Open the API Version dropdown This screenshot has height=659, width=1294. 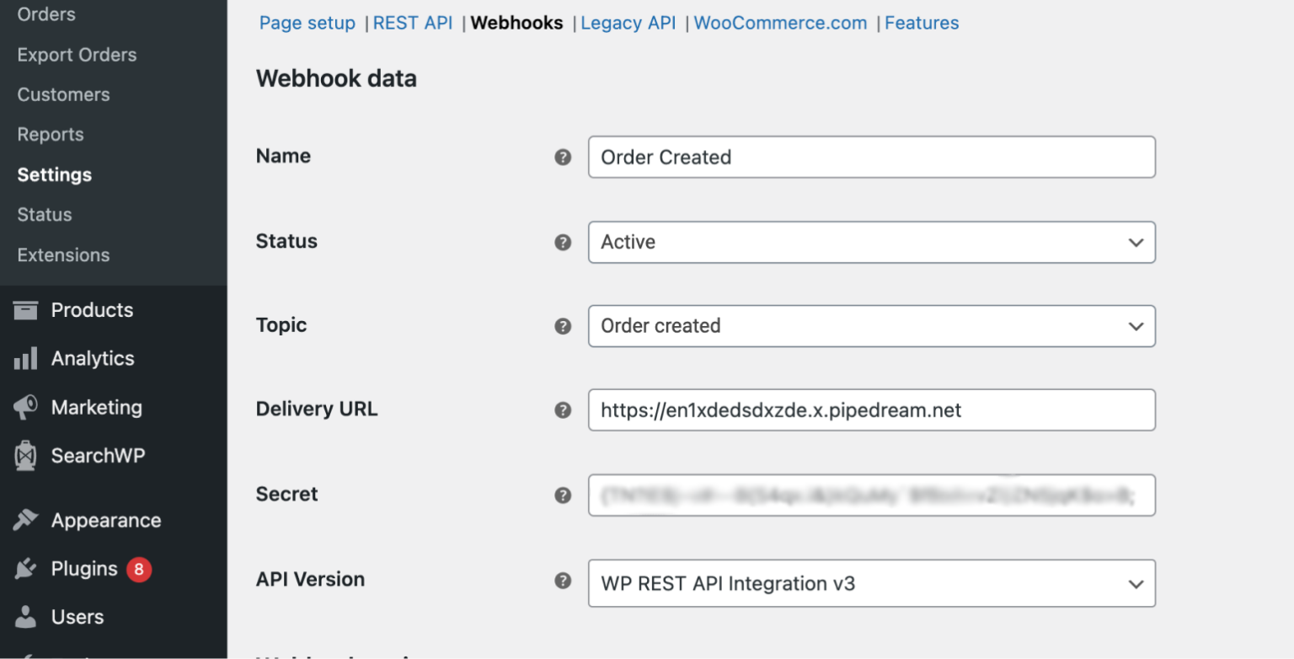coord(871,583)
